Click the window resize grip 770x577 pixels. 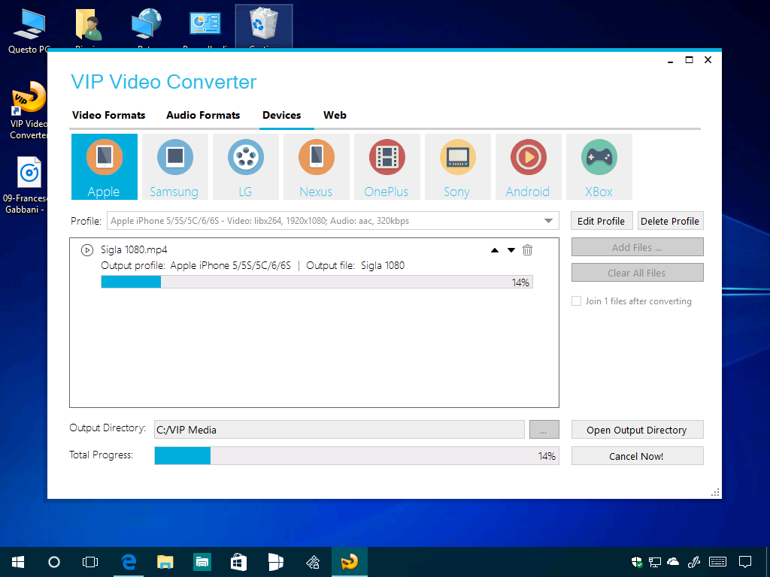(x=716, y=493)
